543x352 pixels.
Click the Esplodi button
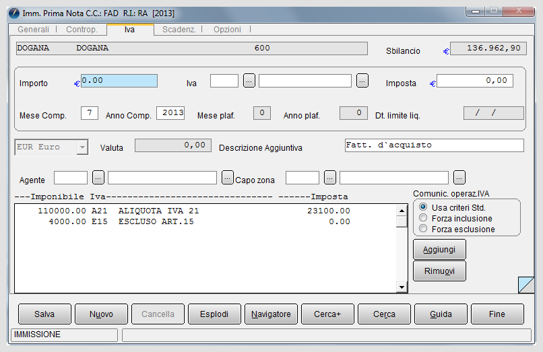pyautogui.click(x=214, y=314)
